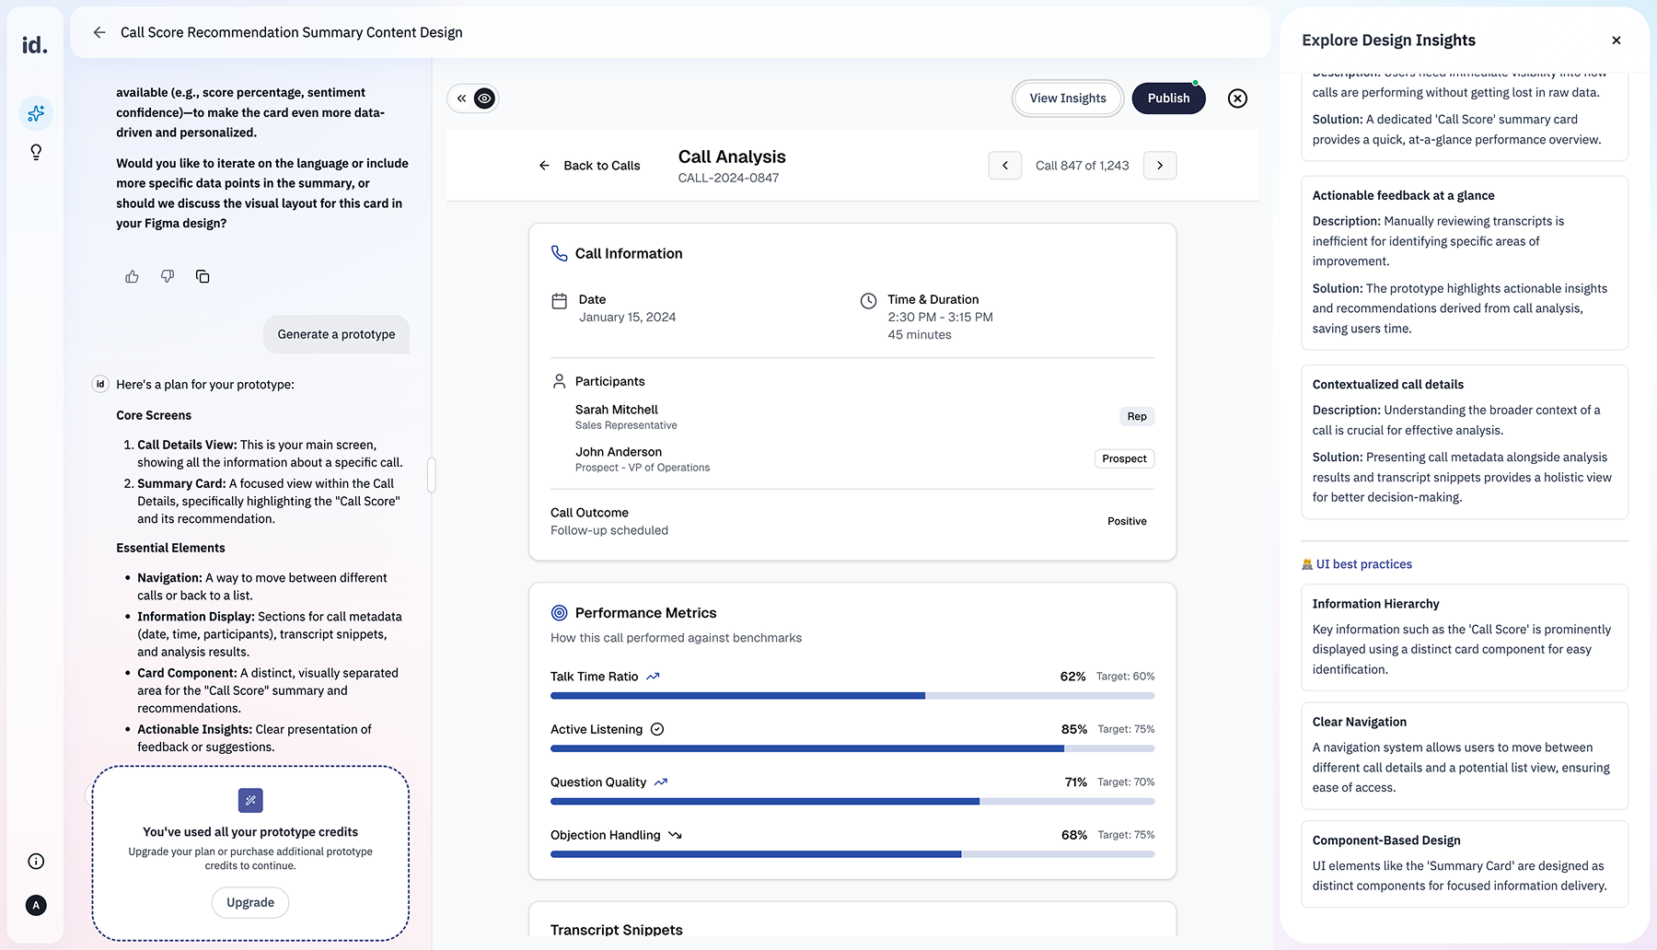Click the AI sparkle icon in left sidebar
Screen dimensions: 1657x950
(36, 113)
